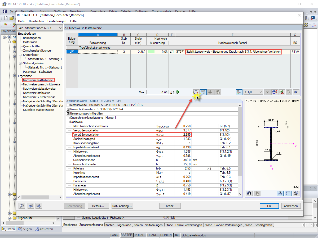Toggle OFANG in status bar
The height and width of the screenshot is (238, 318).
click(x=152, y=235)
